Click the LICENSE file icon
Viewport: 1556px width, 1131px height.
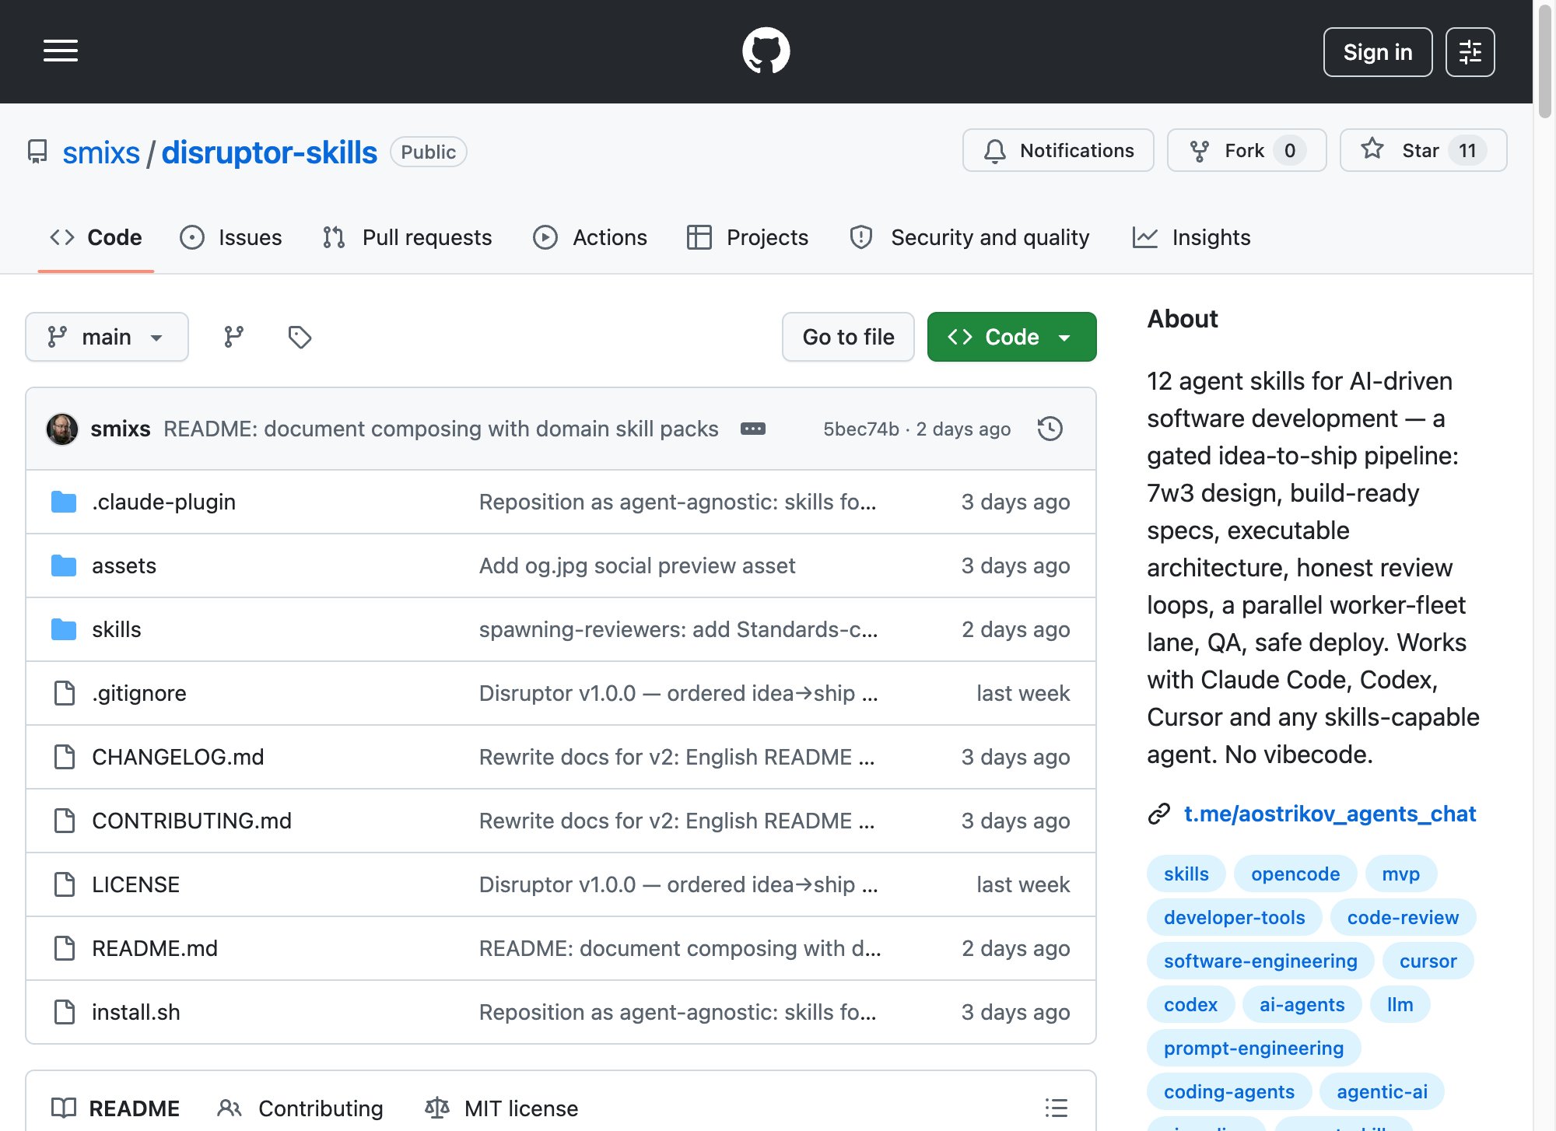coord(65,884)
